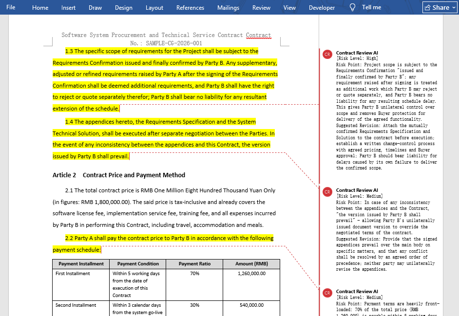Open the Design ribbon tab
Screen dimensions: 459x316
point(124,8)
